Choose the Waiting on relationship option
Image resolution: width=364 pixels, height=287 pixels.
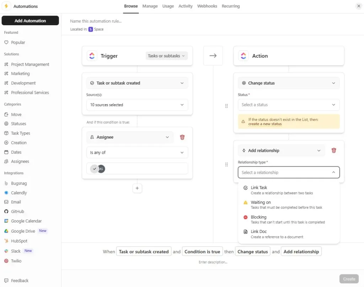tap(289, 205)
